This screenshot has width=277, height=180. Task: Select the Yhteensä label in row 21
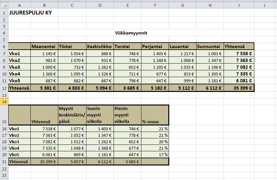[x=19, y=162]
